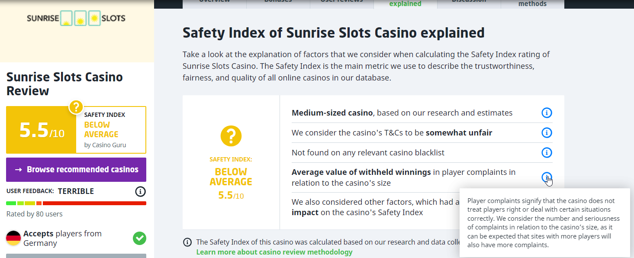Click the Sunrise Slots casino logo
This screenshot has height=258, width=634.
pos(76,18)
